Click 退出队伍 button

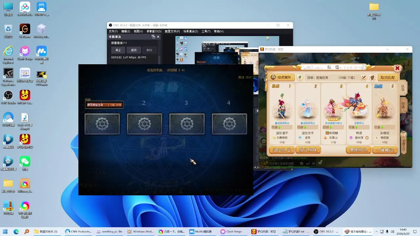(x=282, y=150)
